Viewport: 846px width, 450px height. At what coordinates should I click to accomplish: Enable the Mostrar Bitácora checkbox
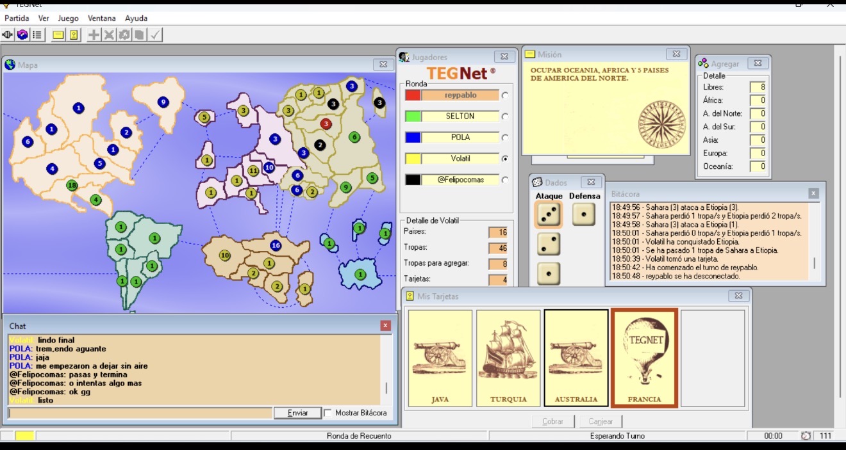[328, 413]
